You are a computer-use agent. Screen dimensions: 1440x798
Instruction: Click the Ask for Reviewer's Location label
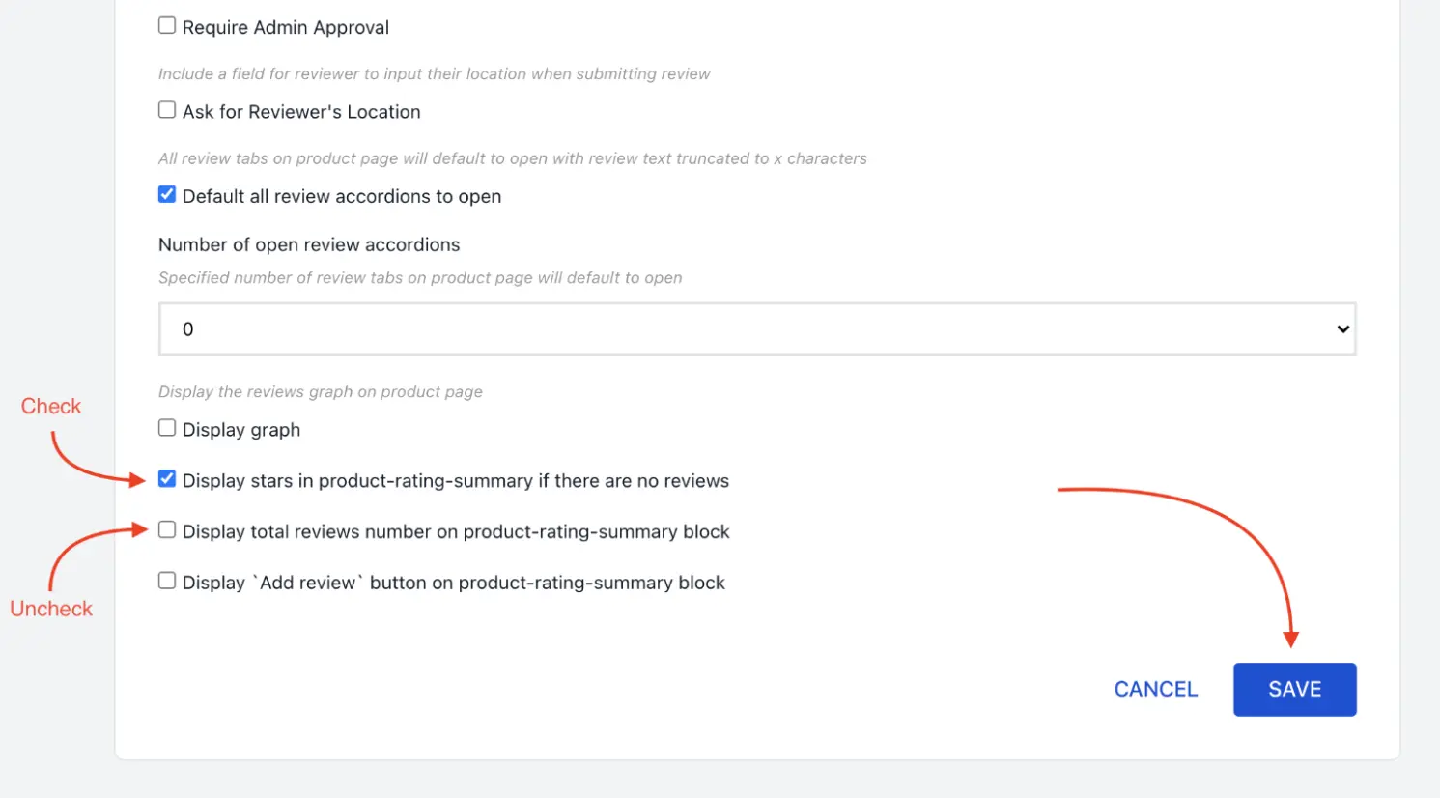pos(301,111)
